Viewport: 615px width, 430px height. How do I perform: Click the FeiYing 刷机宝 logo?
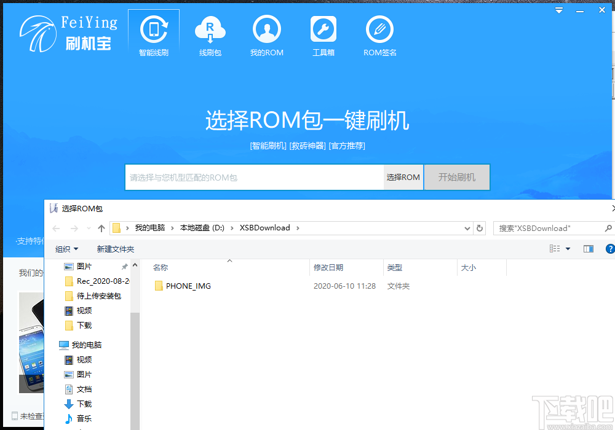point(68,31)
